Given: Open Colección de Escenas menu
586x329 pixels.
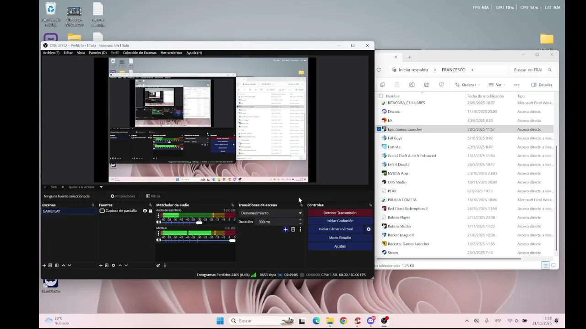Looking at the screenshot, I should tap(140, 53).
